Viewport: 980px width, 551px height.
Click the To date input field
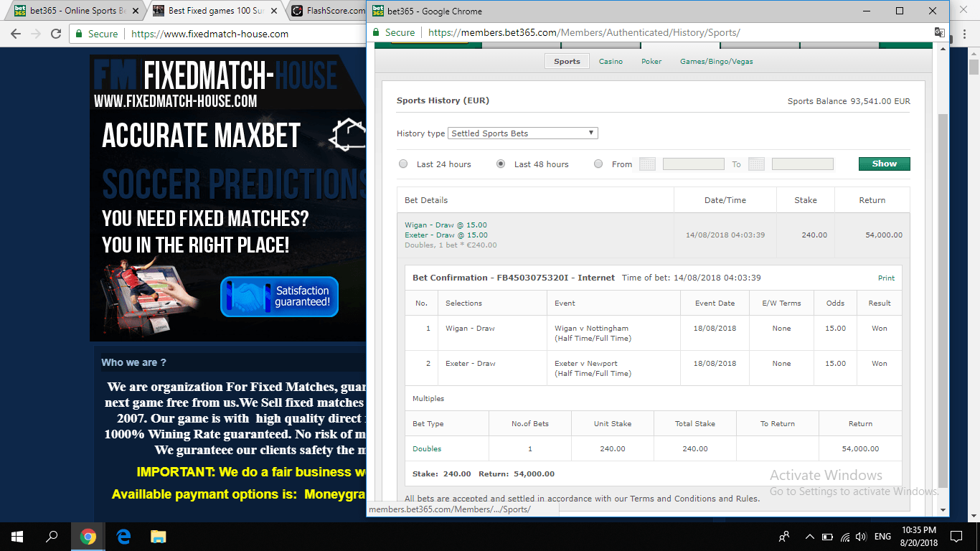[802, 164]
